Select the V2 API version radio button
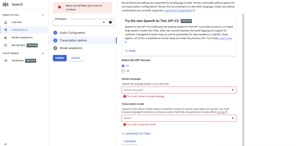303x146 pixels. tap(123, 71)
